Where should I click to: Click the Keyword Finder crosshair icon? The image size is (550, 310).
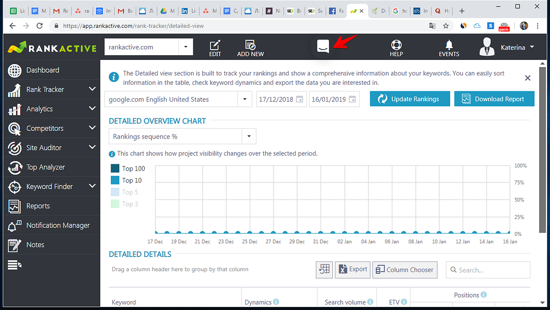(14, 187)
